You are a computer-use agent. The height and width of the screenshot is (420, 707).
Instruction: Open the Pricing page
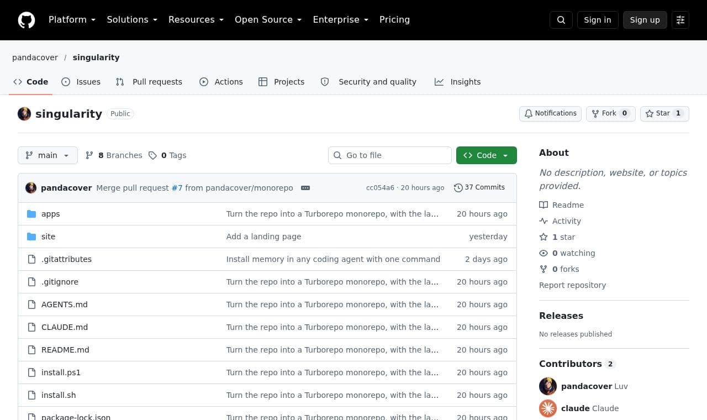(x=394, y=20)
